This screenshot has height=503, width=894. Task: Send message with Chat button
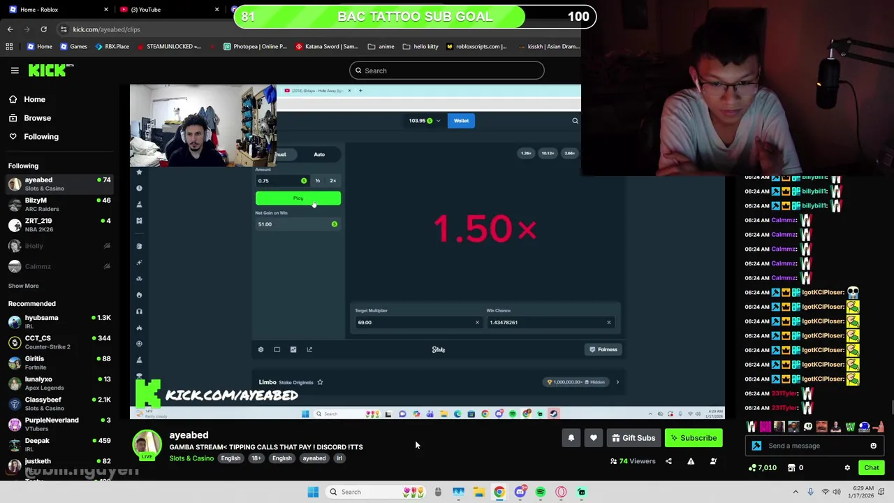pyautogui.click(x=872, y=468)
